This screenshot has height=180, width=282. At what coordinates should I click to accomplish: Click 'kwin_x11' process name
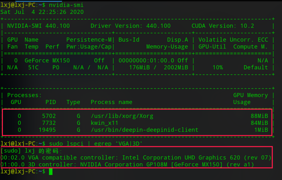[104, 123]
